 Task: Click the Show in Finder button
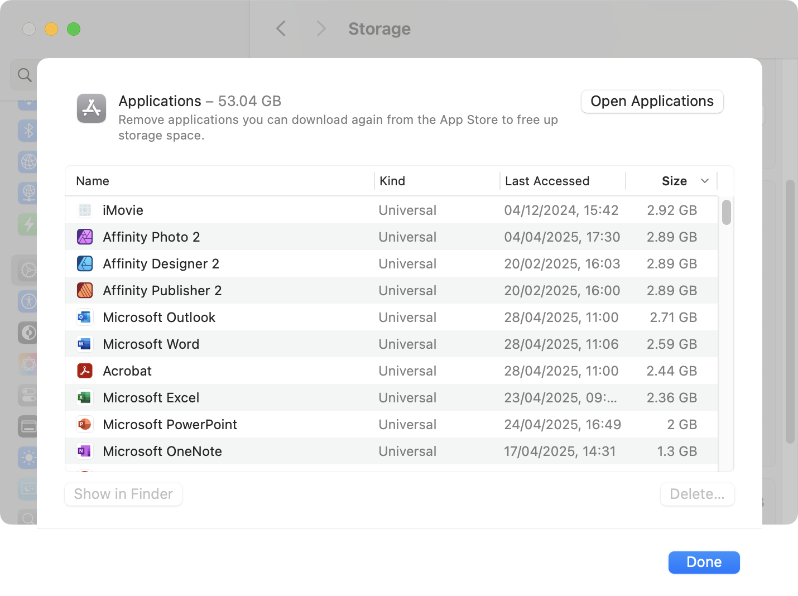coord(123,494)
